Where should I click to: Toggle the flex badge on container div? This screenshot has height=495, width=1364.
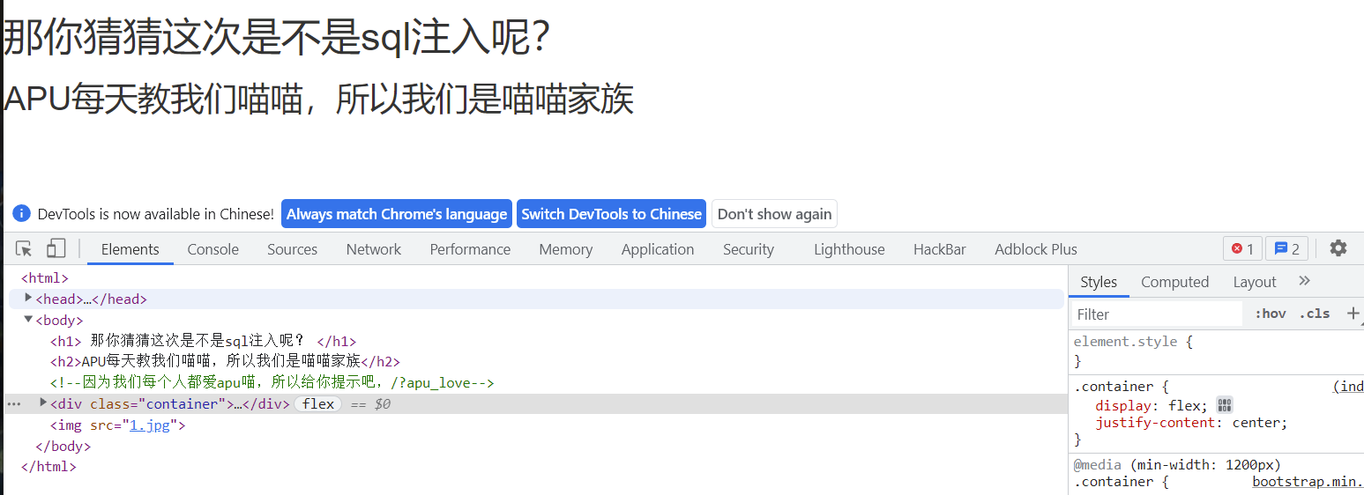click(x=318, y=404)
